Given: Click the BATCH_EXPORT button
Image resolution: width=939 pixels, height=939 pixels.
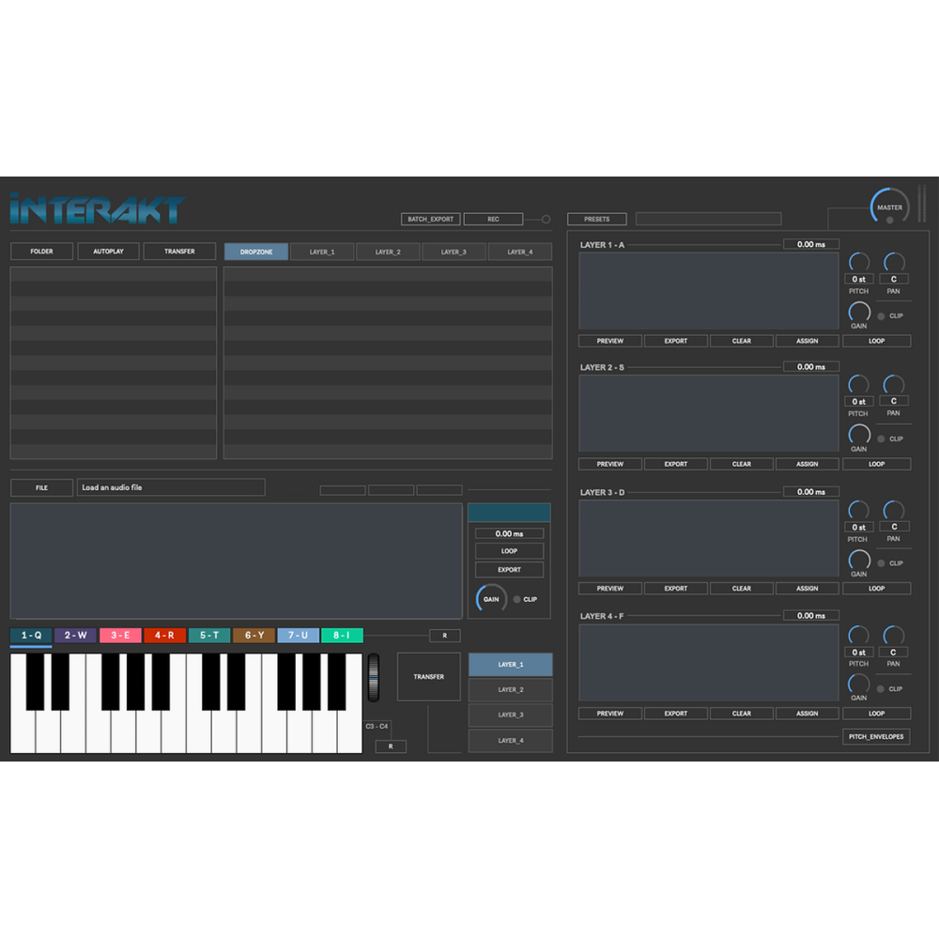Looking at the screenshot, I should pyautogui.click(x=430, y=219).
